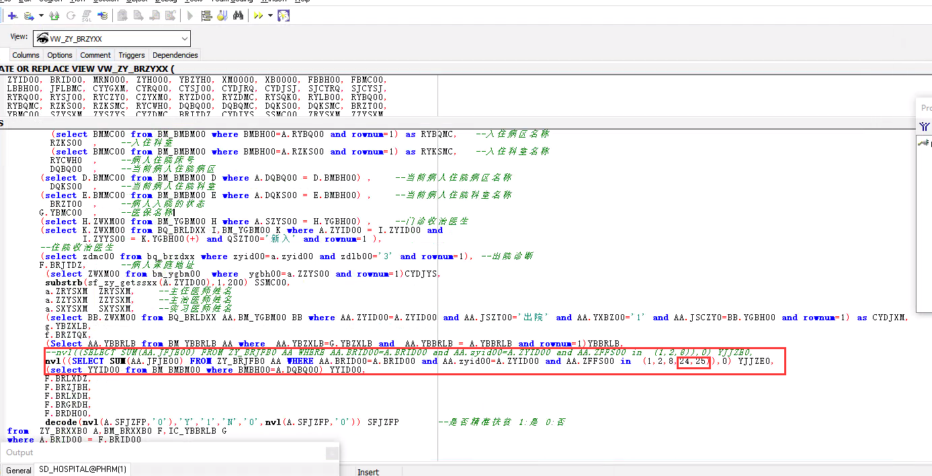The width and height of the screenshot is (932, 476).
Task: Click the blue plus Add icon
Action: tap(12, 15)
